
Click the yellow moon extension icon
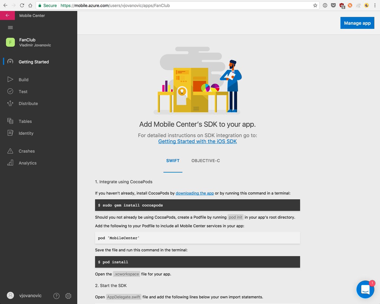tap(367, 5)
